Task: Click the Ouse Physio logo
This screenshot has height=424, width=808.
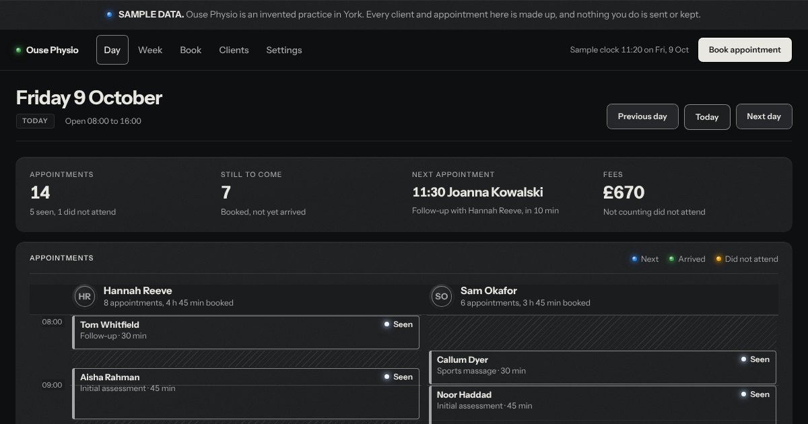Action: (46, 50)
